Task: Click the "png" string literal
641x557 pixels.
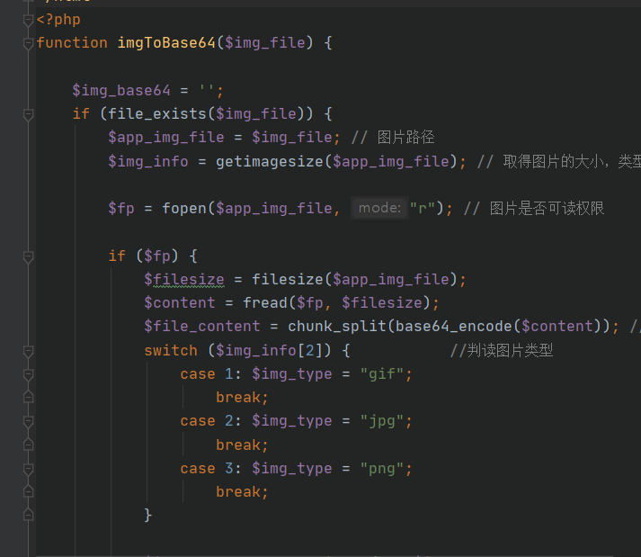Action: pyautogui.click(x=382, y=469)
